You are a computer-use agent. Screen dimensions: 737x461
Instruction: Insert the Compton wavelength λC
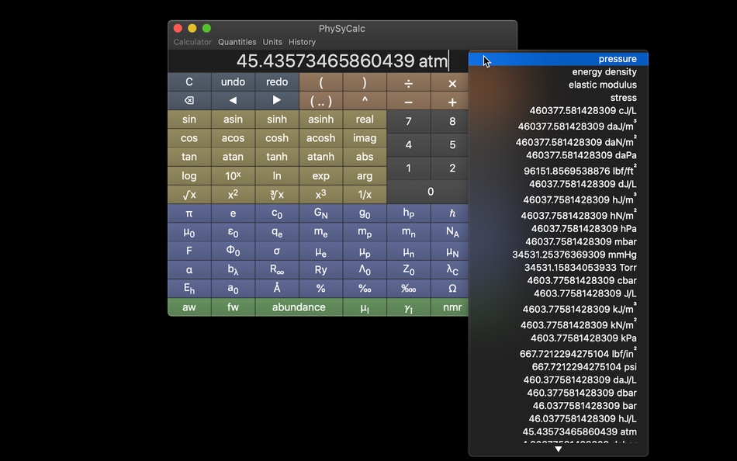[452, 269]
